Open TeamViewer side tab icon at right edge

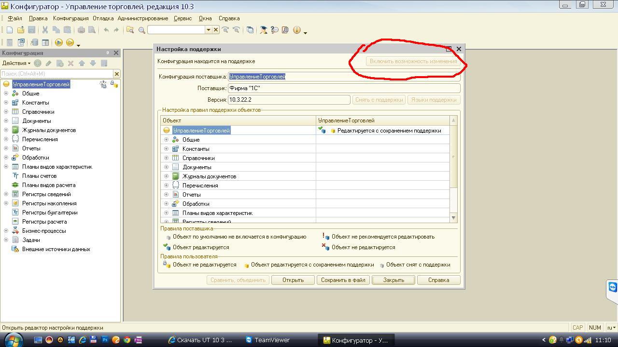point(613,287)
